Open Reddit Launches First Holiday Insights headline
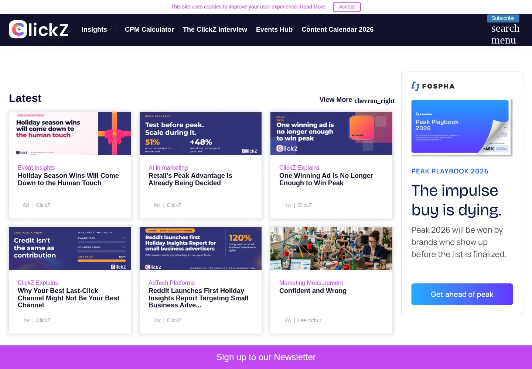The height and width of the screenshot is (369, 532). (x=198, y=298)
